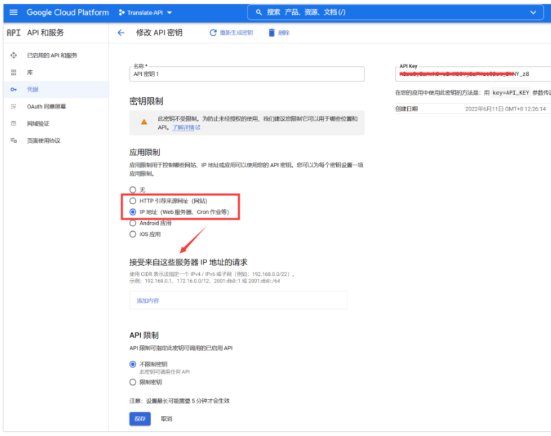The height and width of the screenshot is (436, 551).
Task: Click the trash delete icon
Action: [272, 33]
